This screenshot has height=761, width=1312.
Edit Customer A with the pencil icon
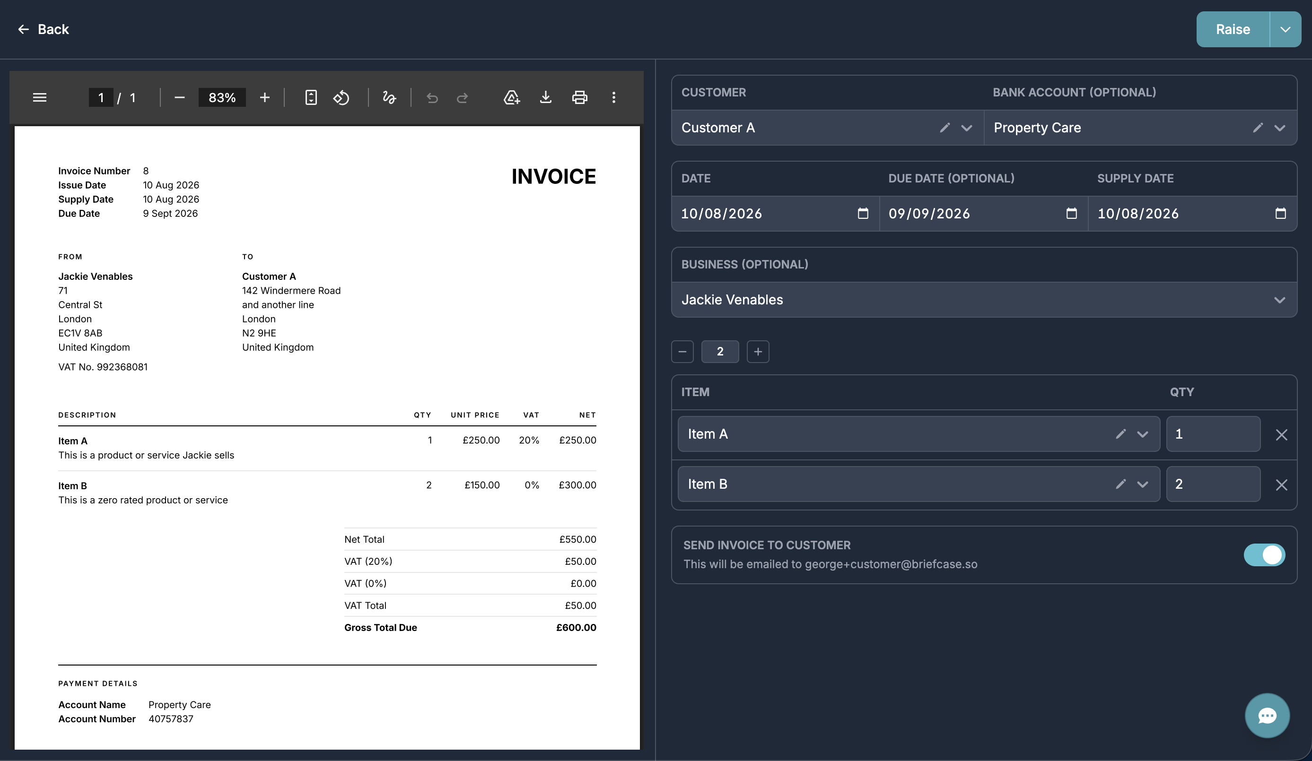tap(945, 128)
